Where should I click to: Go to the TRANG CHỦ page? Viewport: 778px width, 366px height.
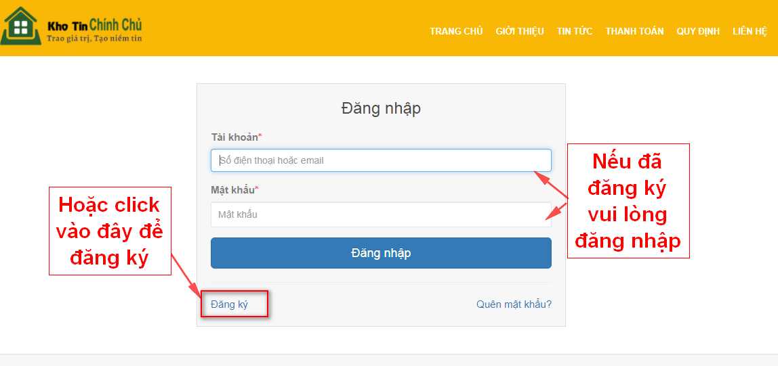tap(456, 31)
